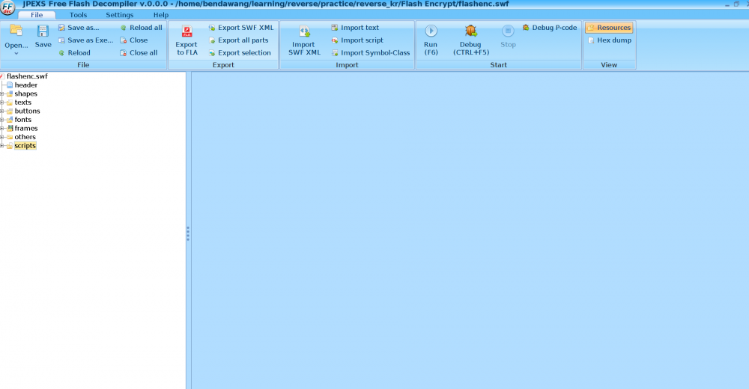The width and height of the screenshot is (749, 389).
Task: Select the buttons tree label
Action: coord(27,111)
